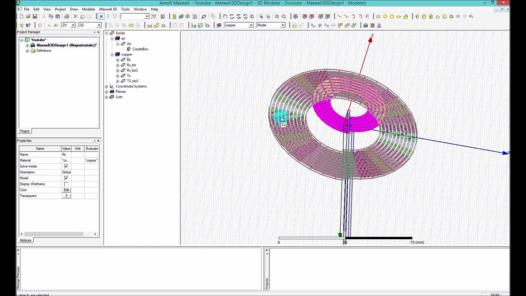The image size is (526, 296).
Task: Click the Draw box 3D icon
Action: click(x=417, y=16)
